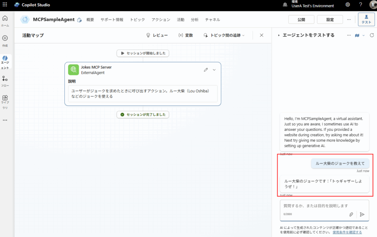The width and height of the screenshot is (377, 237).
Task: Click the Hello greeting message bubble
Action: [x=324, y=132]
